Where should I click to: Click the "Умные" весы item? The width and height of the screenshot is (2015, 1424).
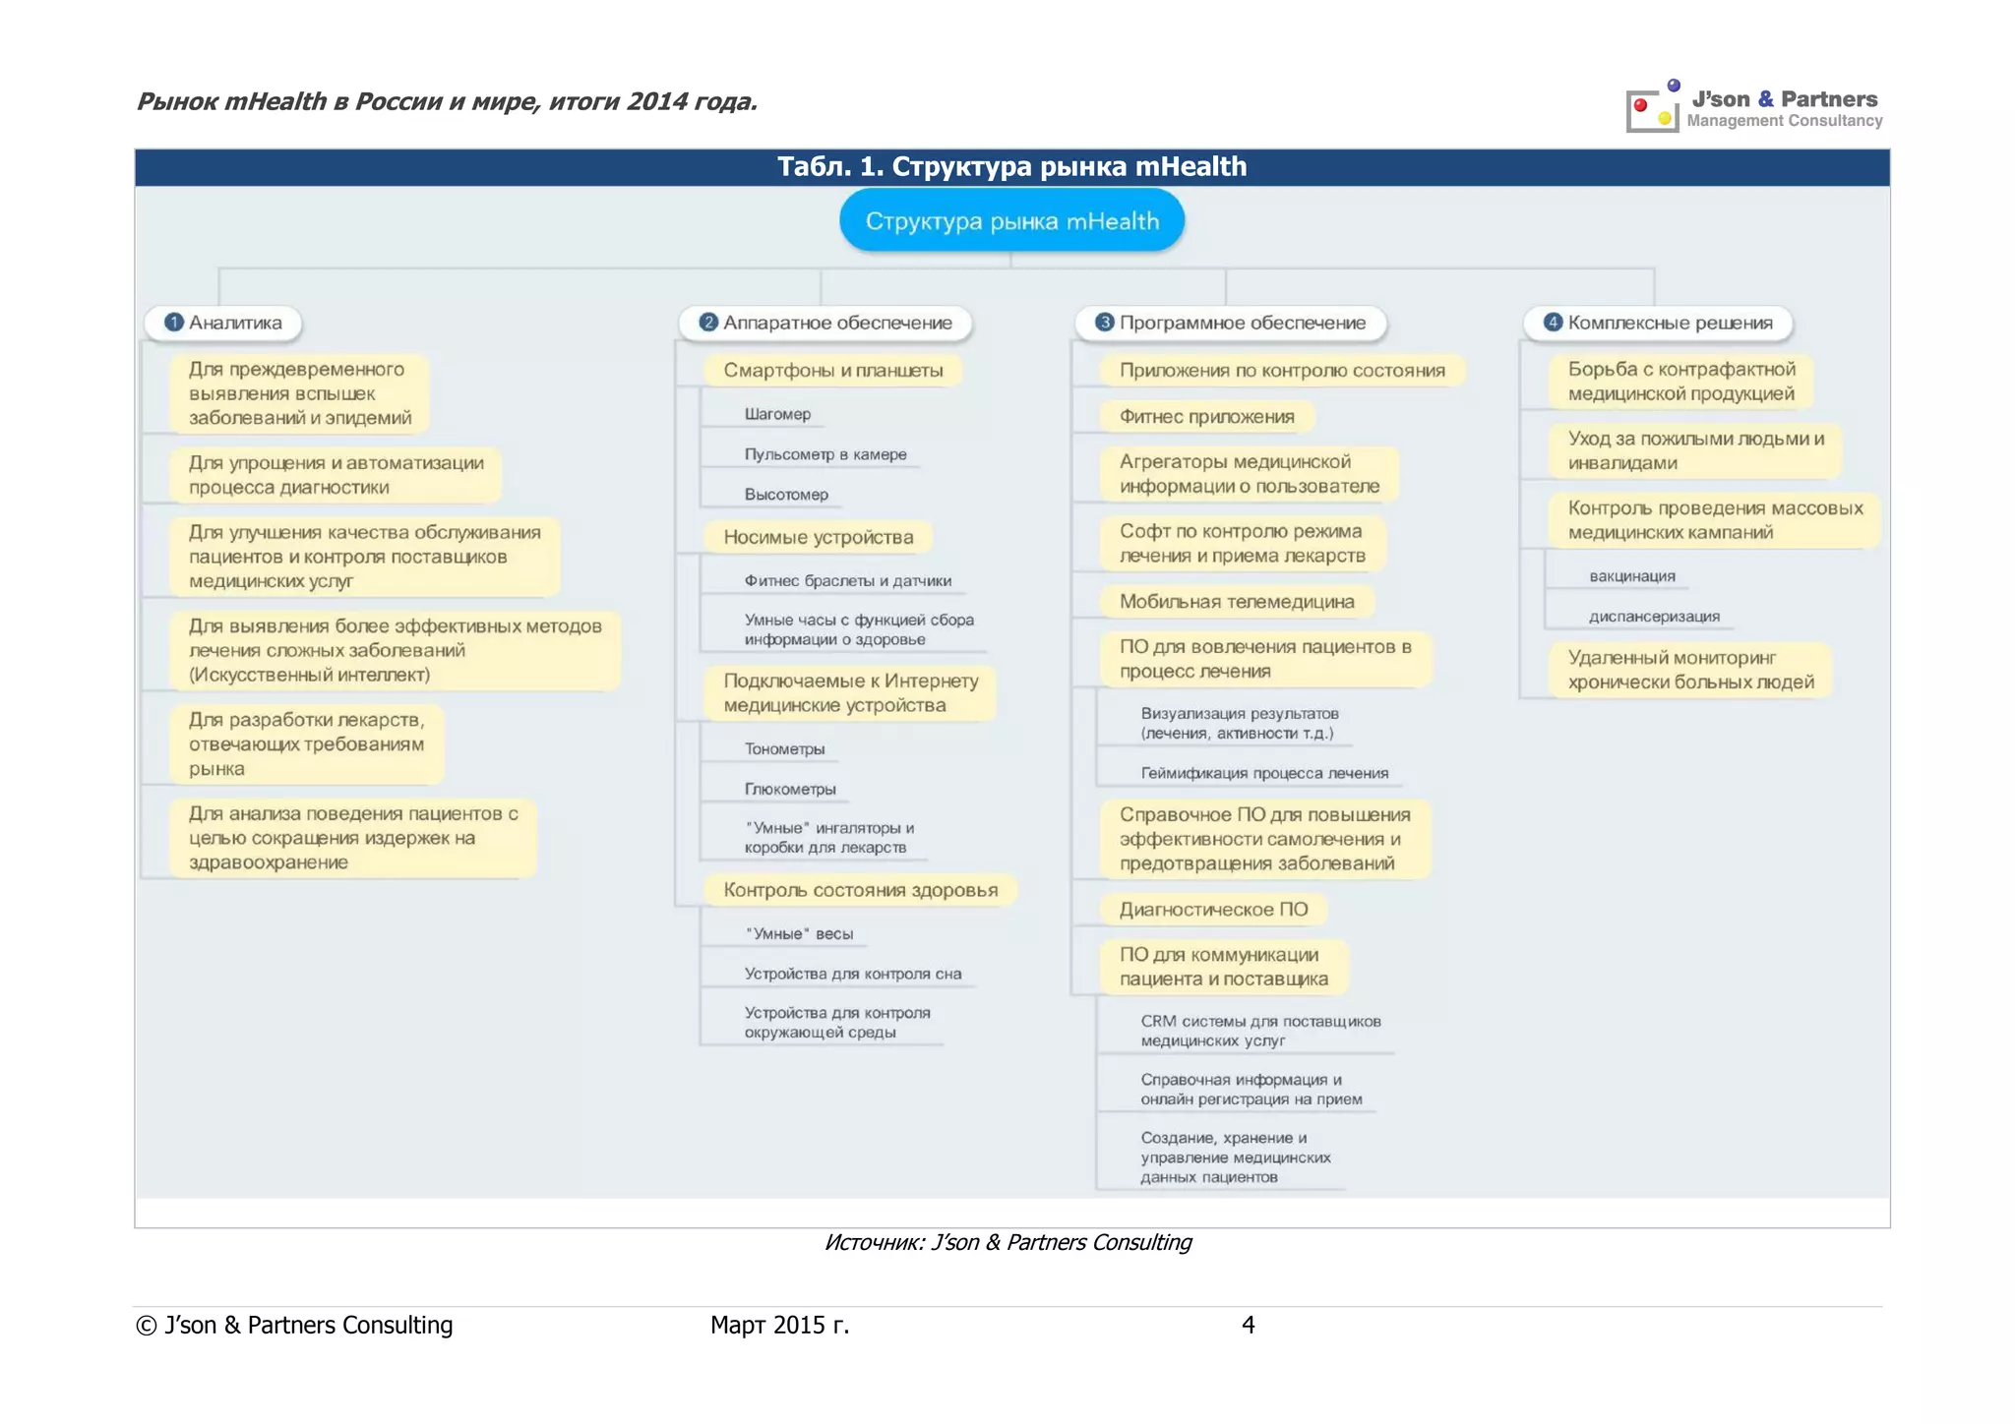(799, 934)
